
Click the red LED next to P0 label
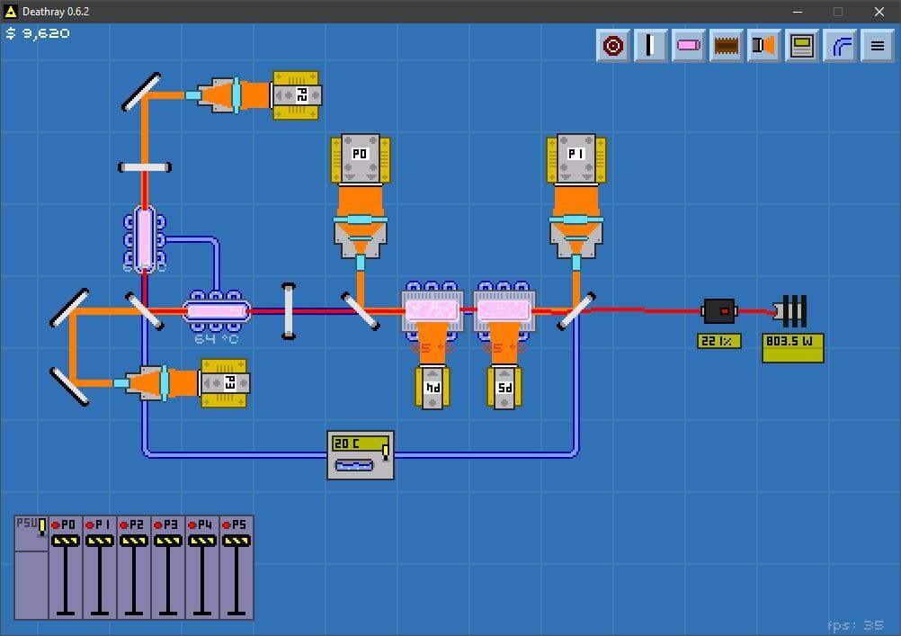point(56,525)
